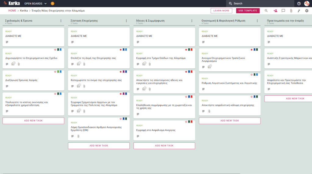Open the user avatar menu
This screenshot has width=312, height=174.
click(x=307, y=4)
